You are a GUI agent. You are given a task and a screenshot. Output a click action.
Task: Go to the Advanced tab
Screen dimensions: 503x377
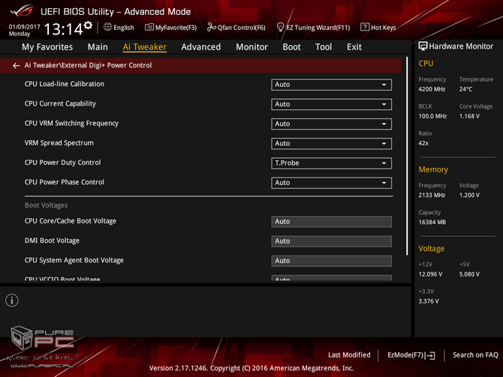200,47
